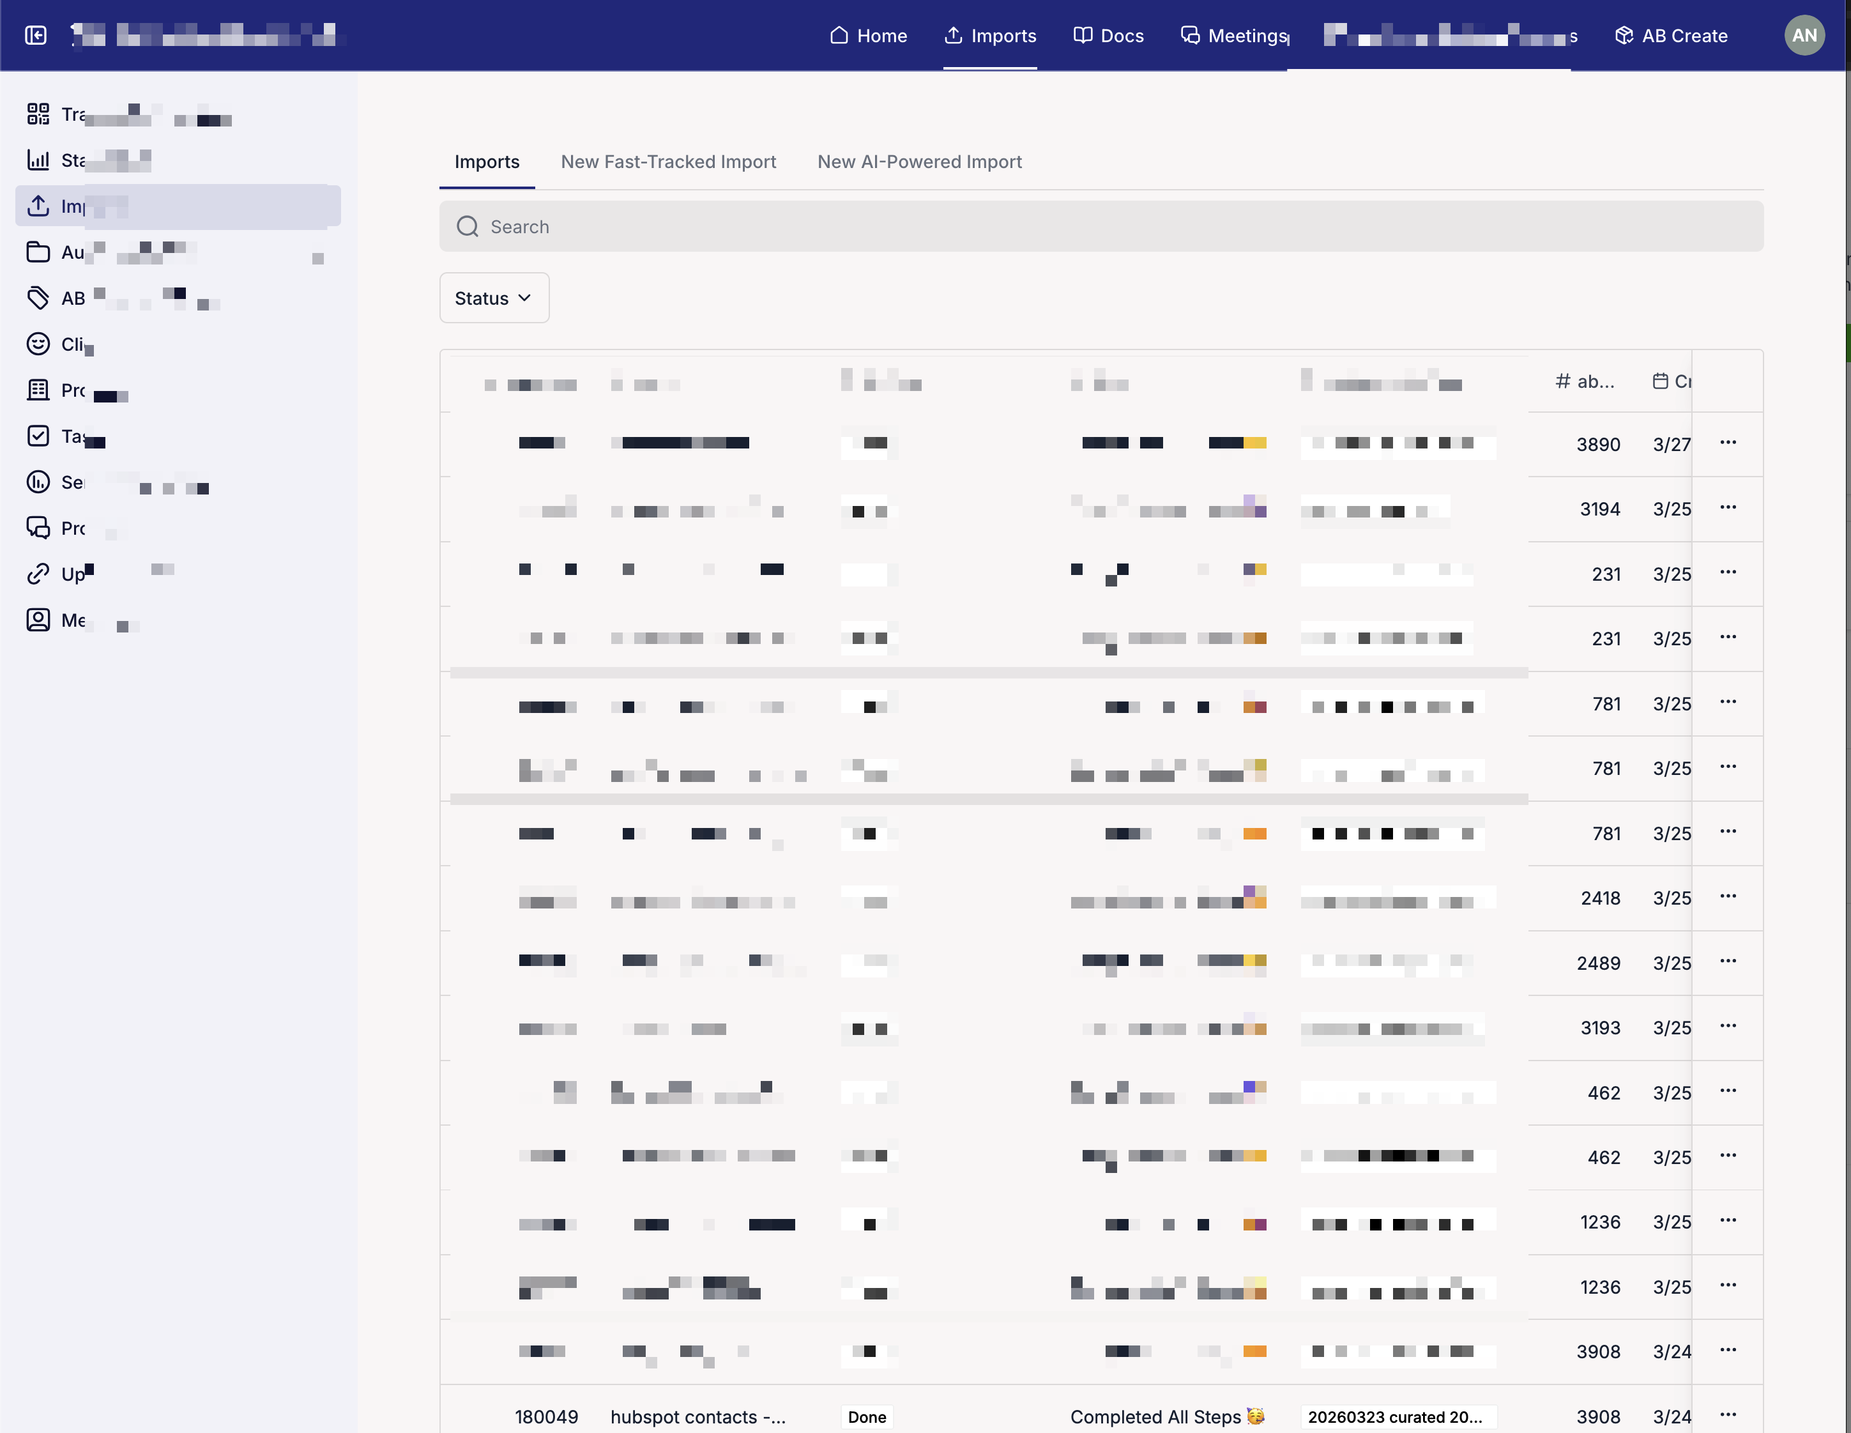1851x1433 pixels.
Task: Open the AN user avatar menu
Action: click(x=1804, y=34)
